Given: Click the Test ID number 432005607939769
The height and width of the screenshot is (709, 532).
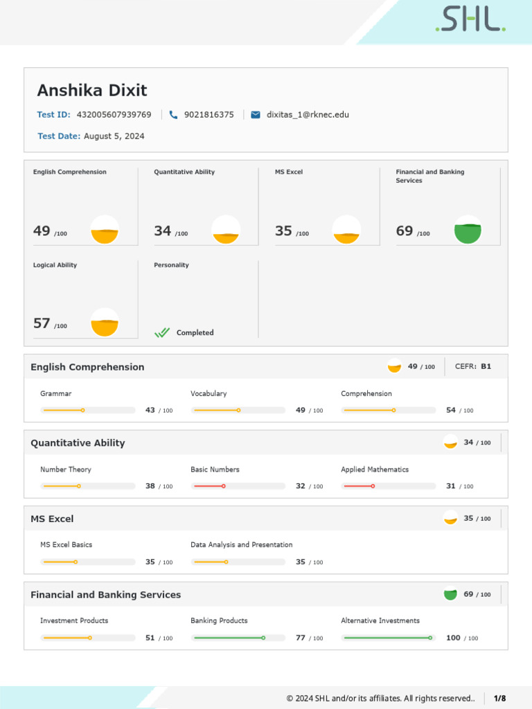Looking at the screenshot, I should (x=114, y=115).
